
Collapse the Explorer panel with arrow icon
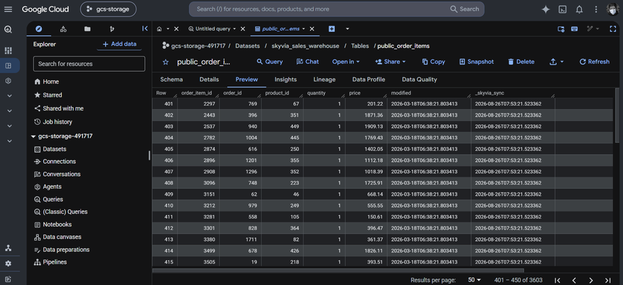(145, 29)
